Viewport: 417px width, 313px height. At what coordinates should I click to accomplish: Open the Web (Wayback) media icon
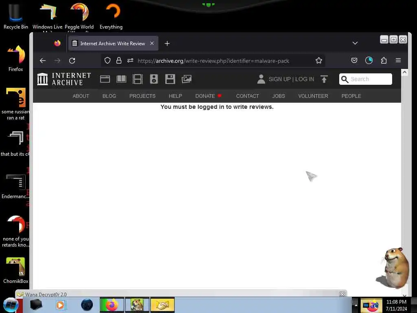105,79
